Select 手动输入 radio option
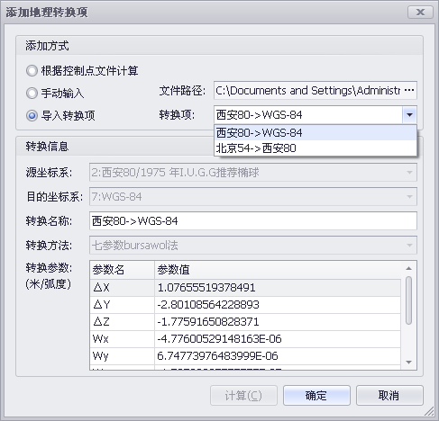This screenshot has height=421, width=439. click(32, 94)
